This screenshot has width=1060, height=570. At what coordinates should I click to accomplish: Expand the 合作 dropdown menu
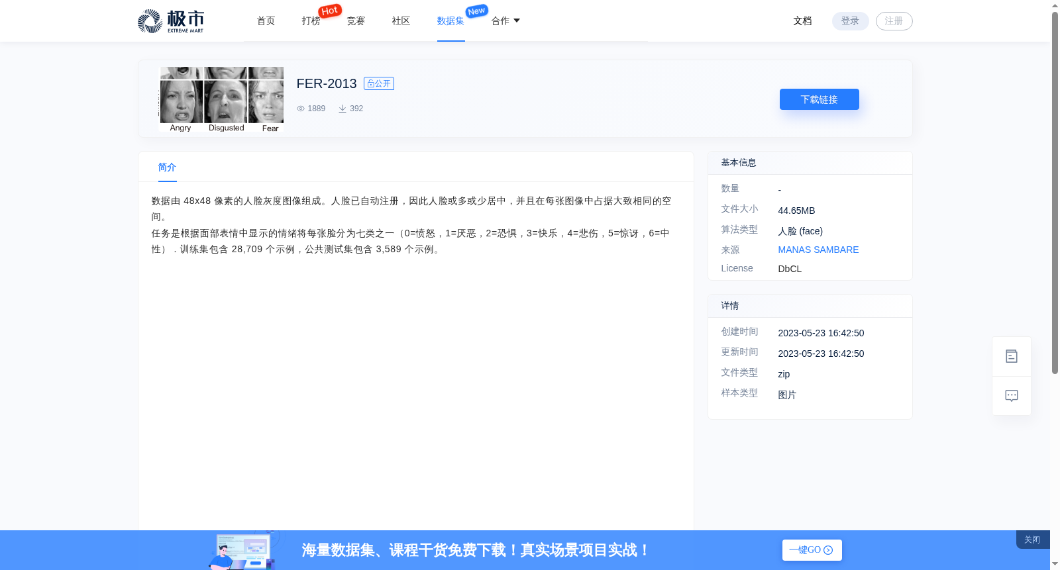pos(506,21)
